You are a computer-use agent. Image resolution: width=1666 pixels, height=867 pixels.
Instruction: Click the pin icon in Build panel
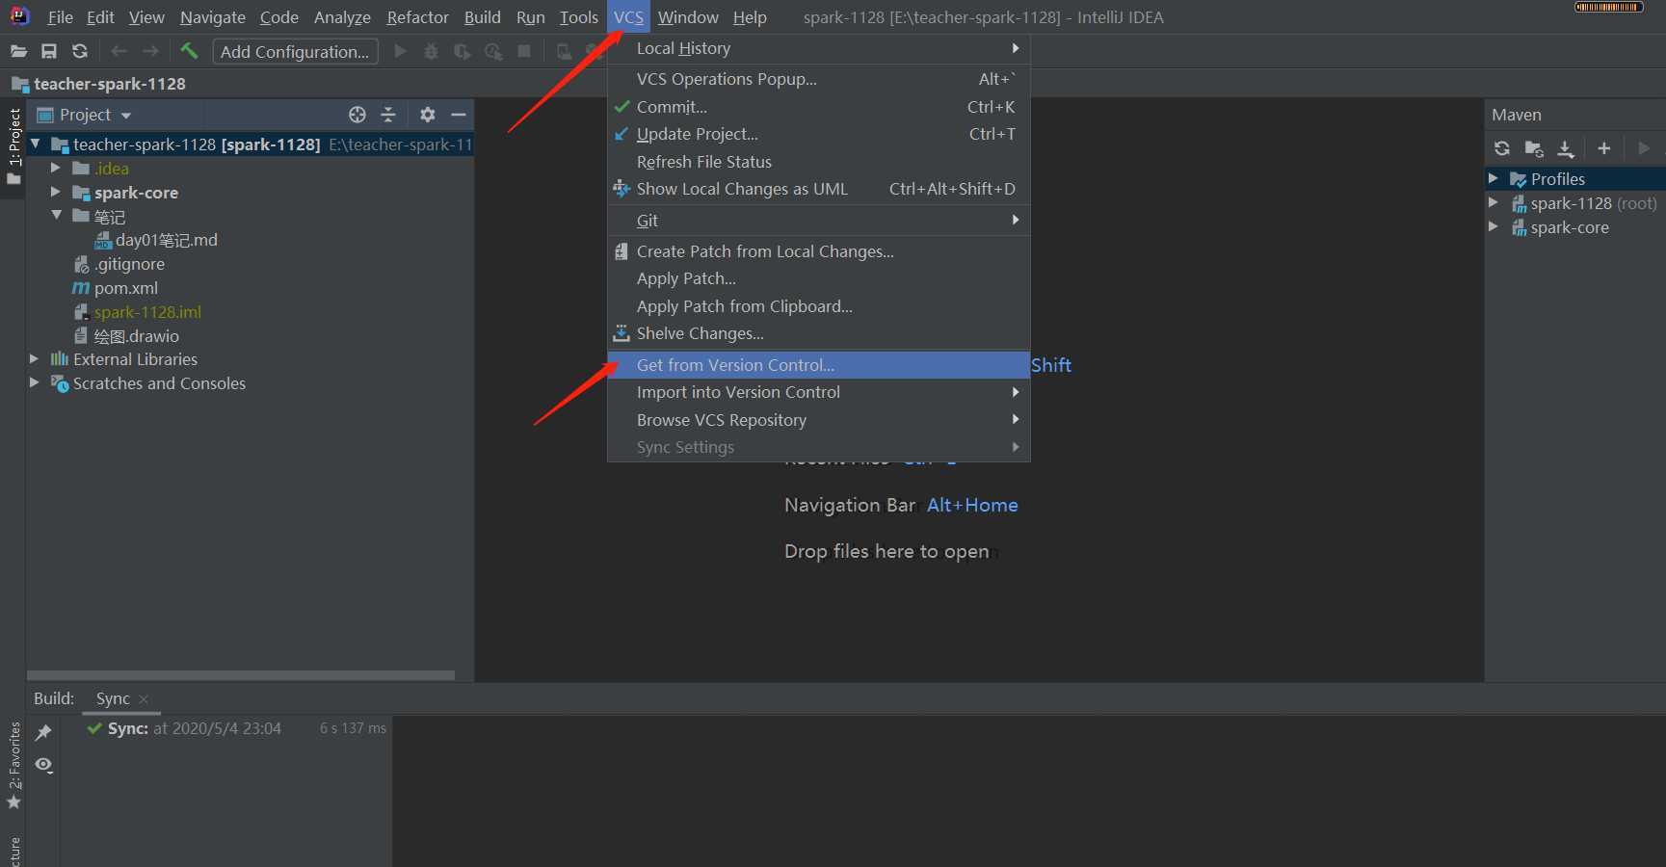[x=43, y=733]
